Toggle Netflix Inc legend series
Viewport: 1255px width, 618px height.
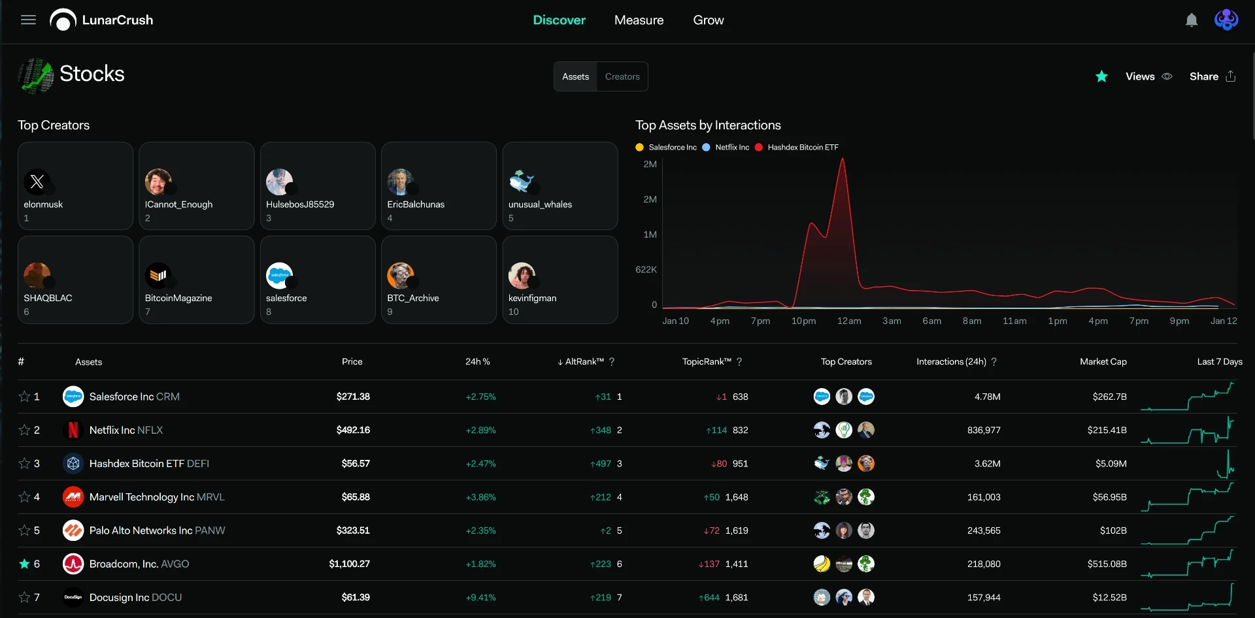click(x=726, y=148)
